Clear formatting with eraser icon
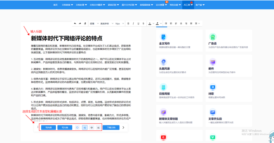Viewport: 274px width, 143px height. click(x=85, y=24)
